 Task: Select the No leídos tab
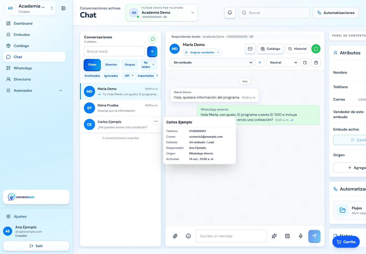point(149,65)
